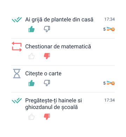This screenshot has height=137, width=126.
Task: Click the double-check icon beside plant task
Action: point(17,20)
